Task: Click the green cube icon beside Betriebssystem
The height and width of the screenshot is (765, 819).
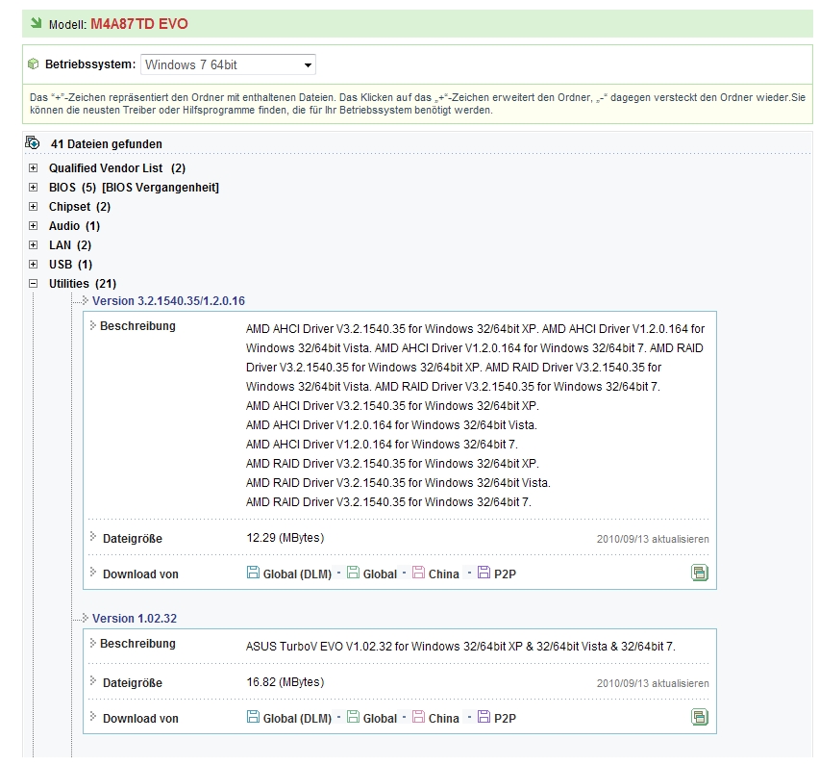Action: pos(33,64)
